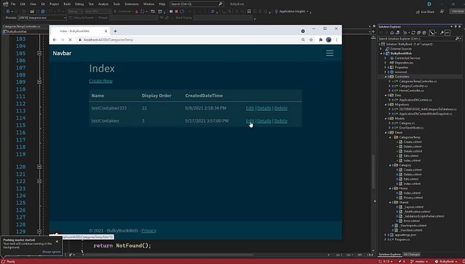Open the Tools menu

(x=116, y=4)
